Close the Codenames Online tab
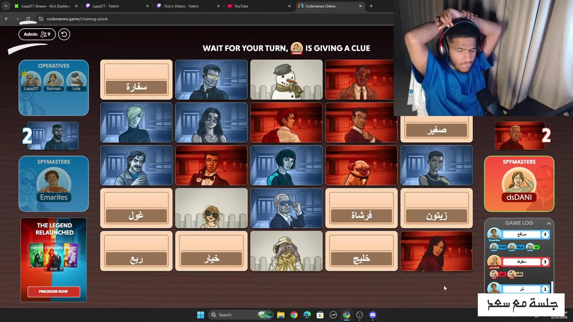The image size is (573, 322). click(360, 6)
